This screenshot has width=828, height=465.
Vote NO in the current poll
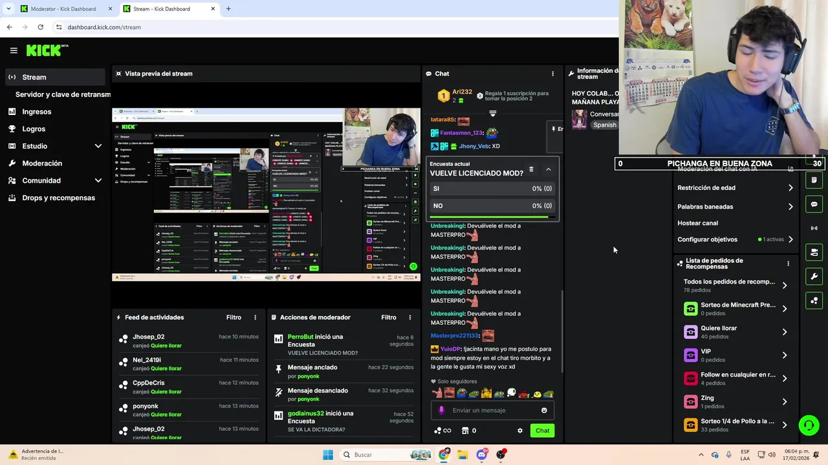(x=492, y=206)
